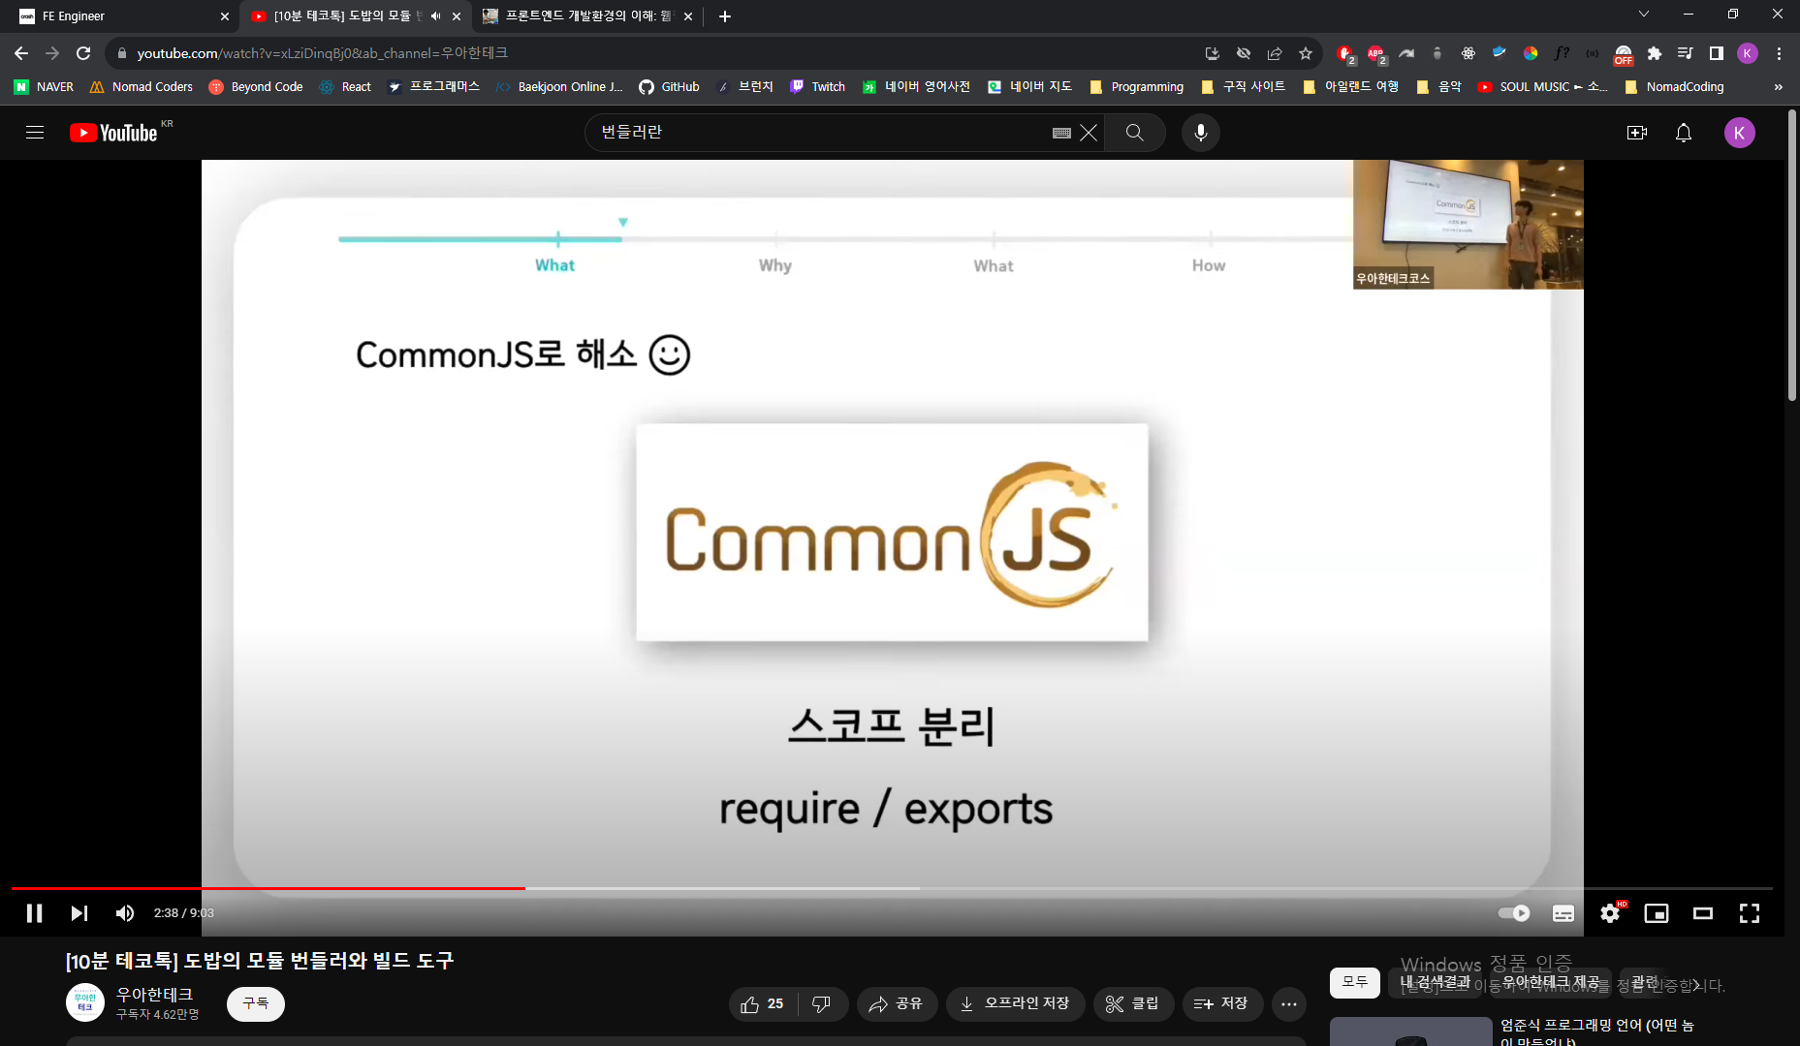1800x1046 pixels.
Task: Subscribe with the 구독 button
Action: (x=256, y=1004)
